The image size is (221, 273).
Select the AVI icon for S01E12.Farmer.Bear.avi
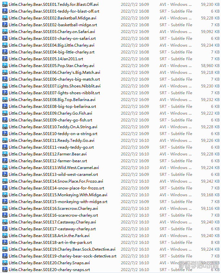point(5,154)
